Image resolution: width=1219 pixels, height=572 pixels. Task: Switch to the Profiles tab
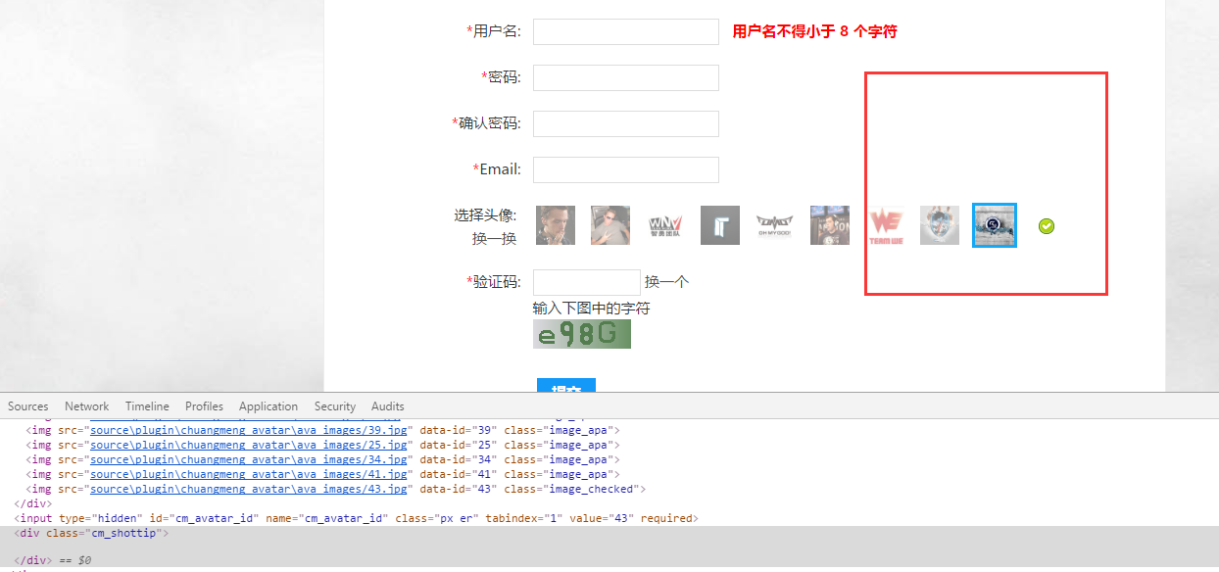pos(204,406)
